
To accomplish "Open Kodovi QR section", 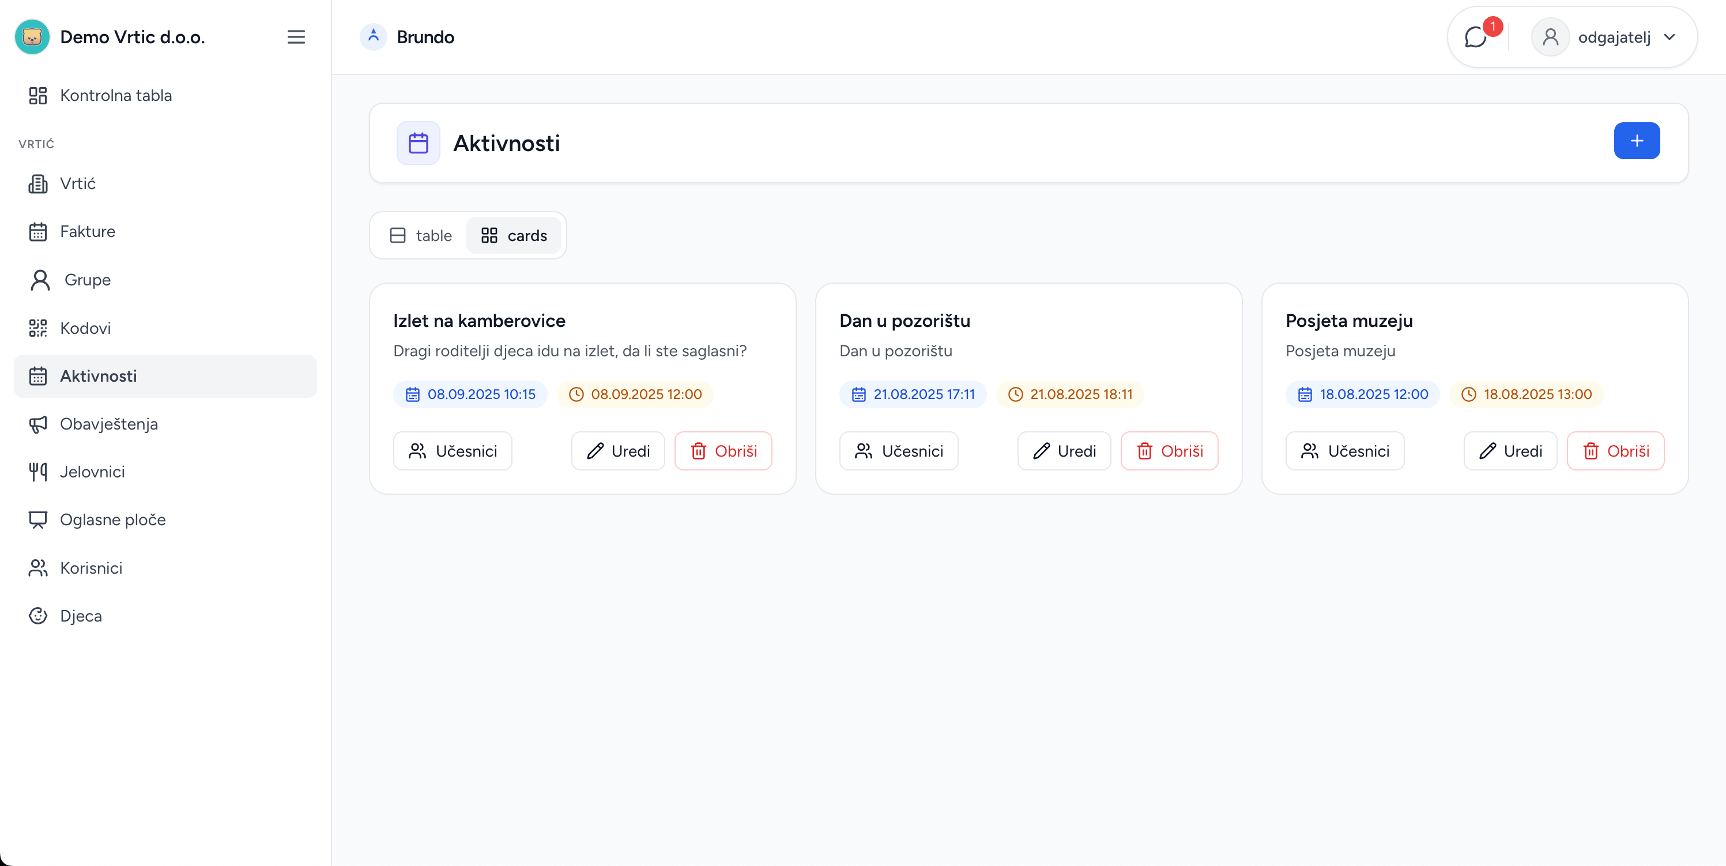I will point(165,327).
